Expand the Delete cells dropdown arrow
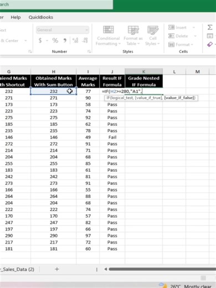This screenshot has height=288, width=216. (195, 36)
